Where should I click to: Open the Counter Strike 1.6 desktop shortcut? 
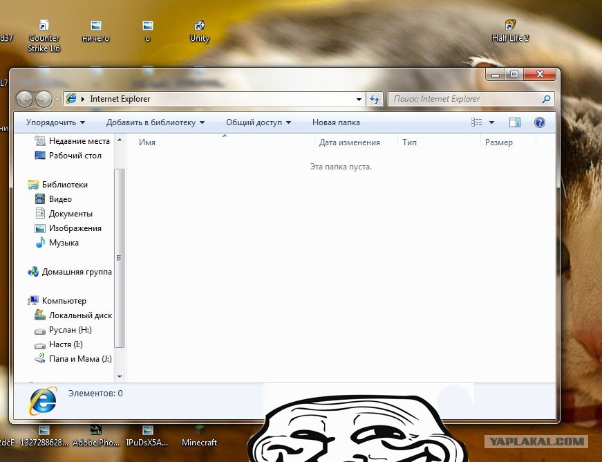(44, 36)
